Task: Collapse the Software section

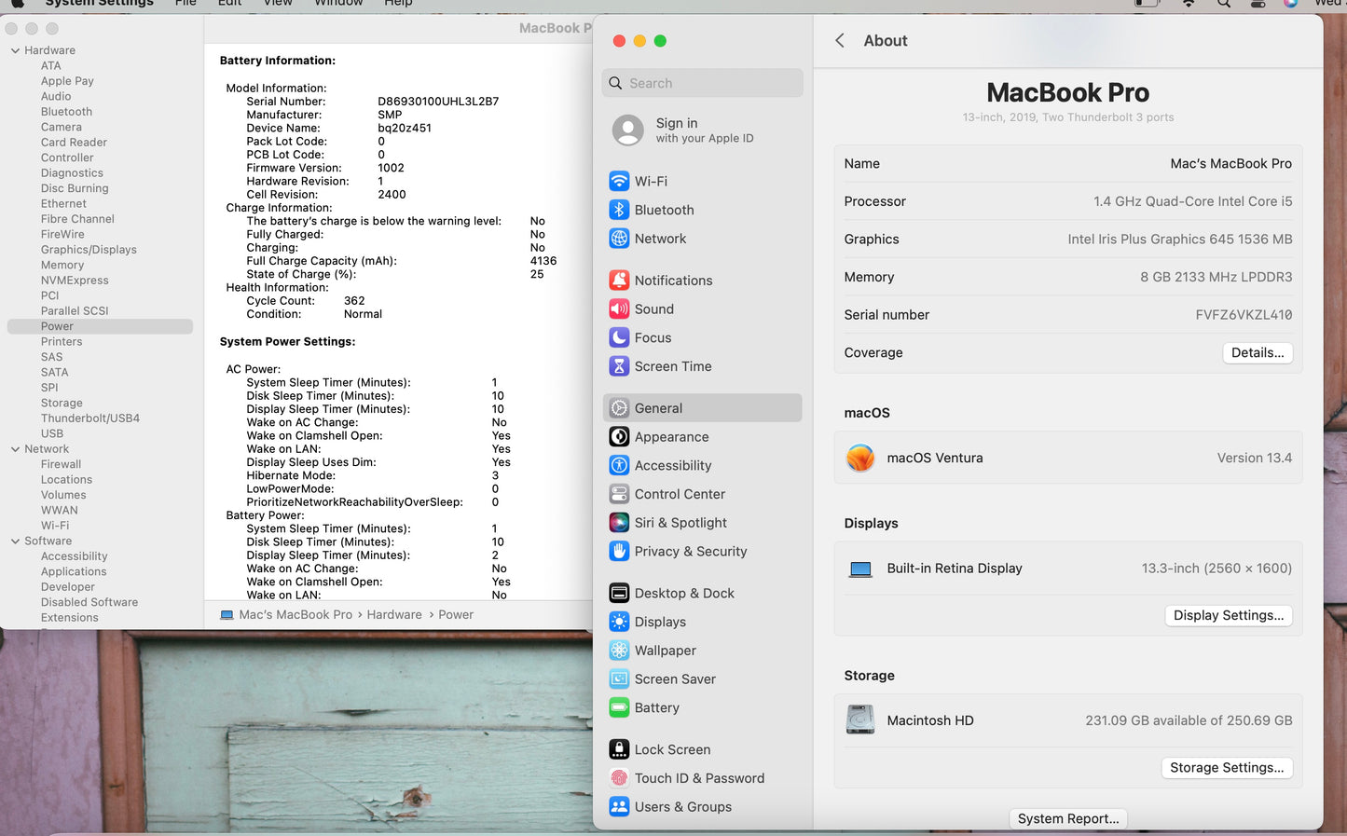Action: pyautogui.click(x=13, y=541)
